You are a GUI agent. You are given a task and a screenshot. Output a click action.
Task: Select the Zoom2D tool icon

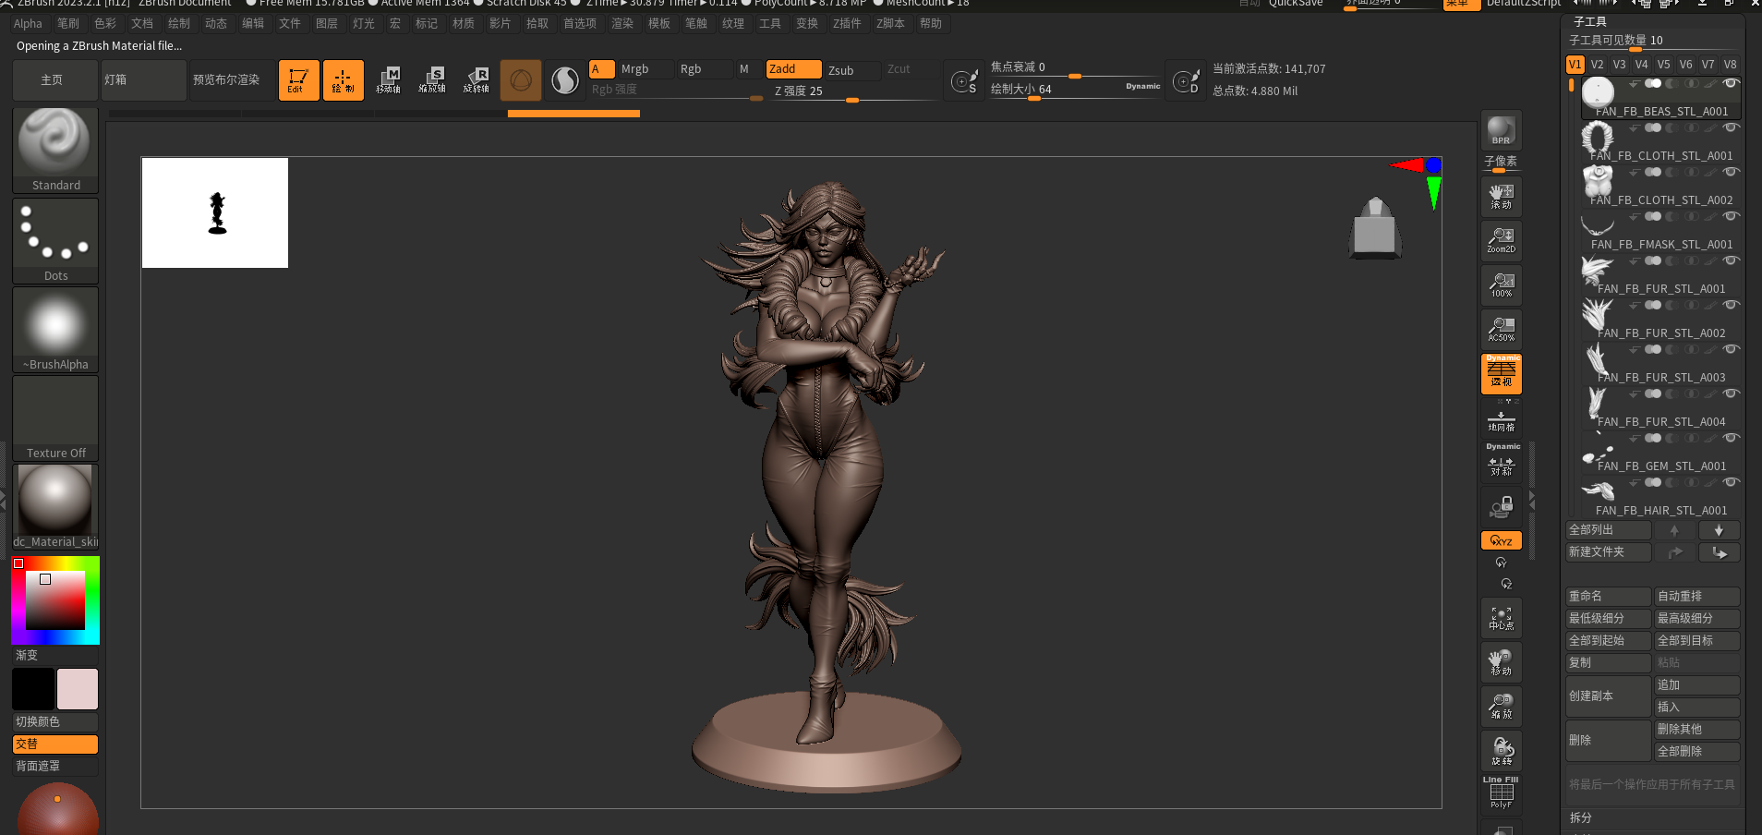pos(1501,240)
